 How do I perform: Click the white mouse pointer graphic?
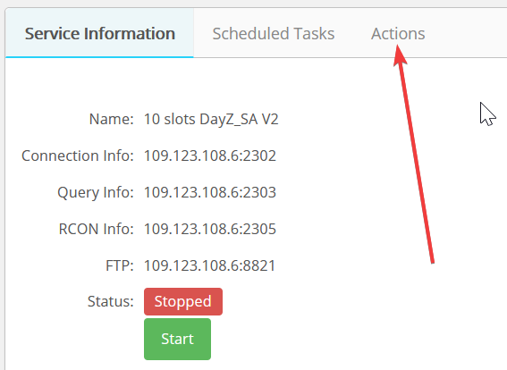tap(487, 114)
